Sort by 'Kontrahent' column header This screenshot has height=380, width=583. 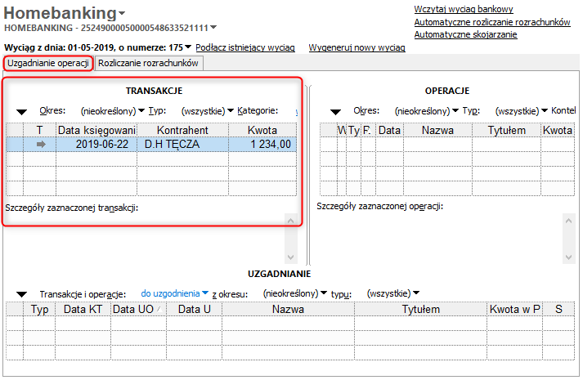182,130
